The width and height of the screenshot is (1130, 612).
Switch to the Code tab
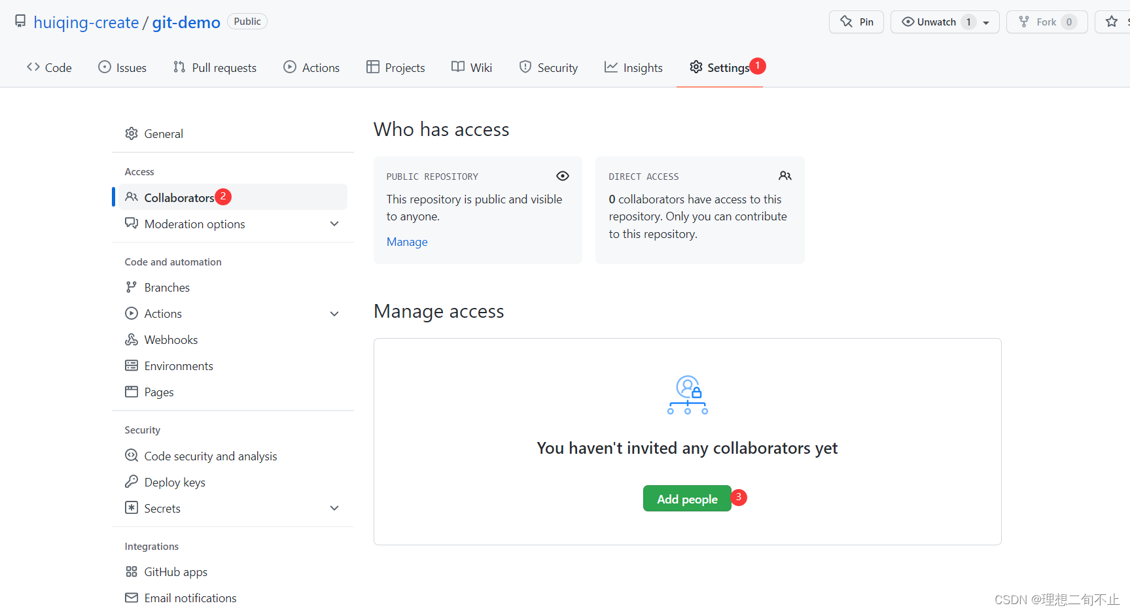click(x=49, y=67)
